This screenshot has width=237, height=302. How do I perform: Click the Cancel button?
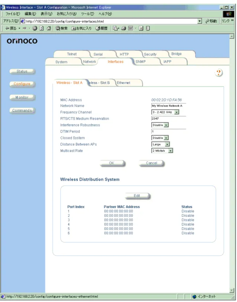tap(152, 163)
